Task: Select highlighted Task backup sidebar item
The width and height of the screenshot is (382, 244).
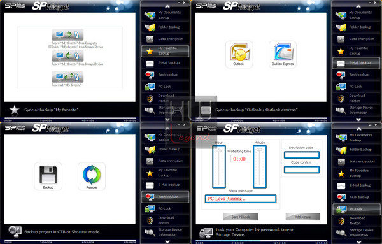Action: pos(165,197)
